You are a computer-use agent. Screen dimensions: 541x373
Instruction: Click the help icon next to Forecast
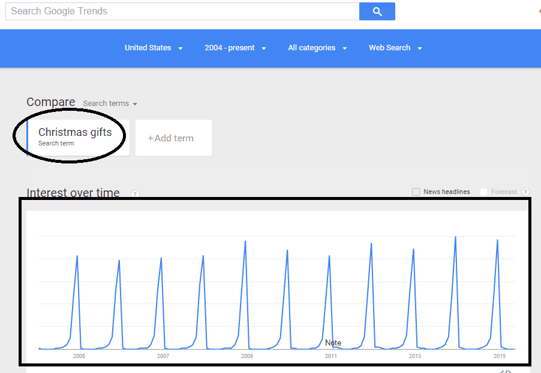click(x=525, y=192)
